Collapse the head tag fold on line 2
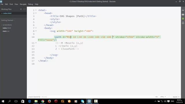 36,13
